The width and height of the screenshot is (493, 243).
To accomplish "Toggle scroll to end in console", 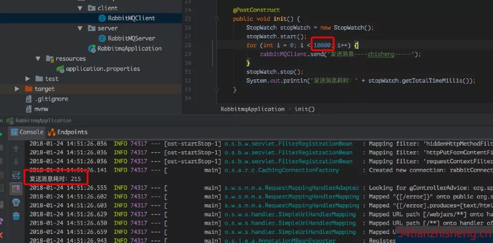I will [x=16, y=189].
